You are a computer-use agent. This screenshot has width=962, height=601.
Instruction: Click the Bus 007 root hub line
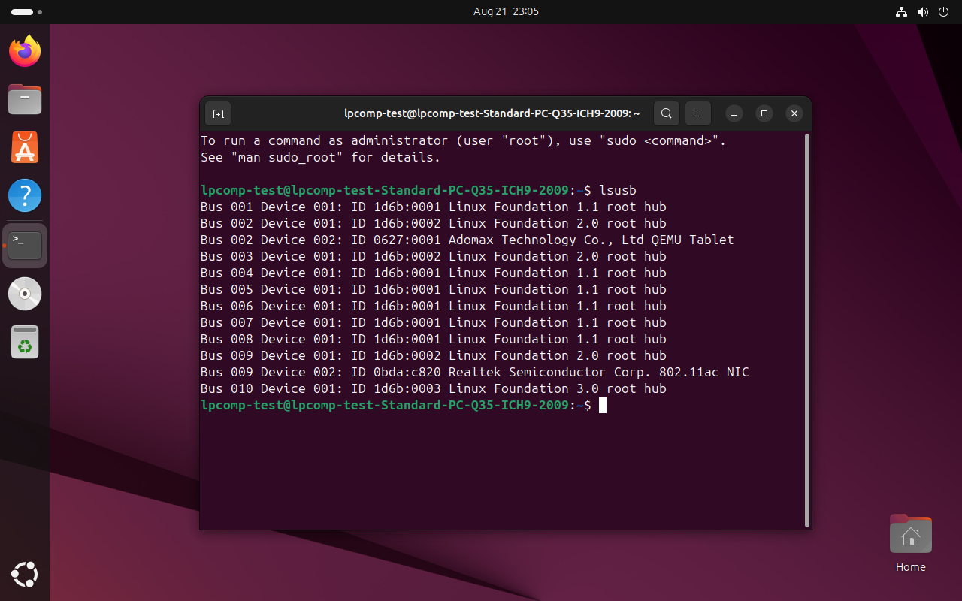(x=434, y=322)
